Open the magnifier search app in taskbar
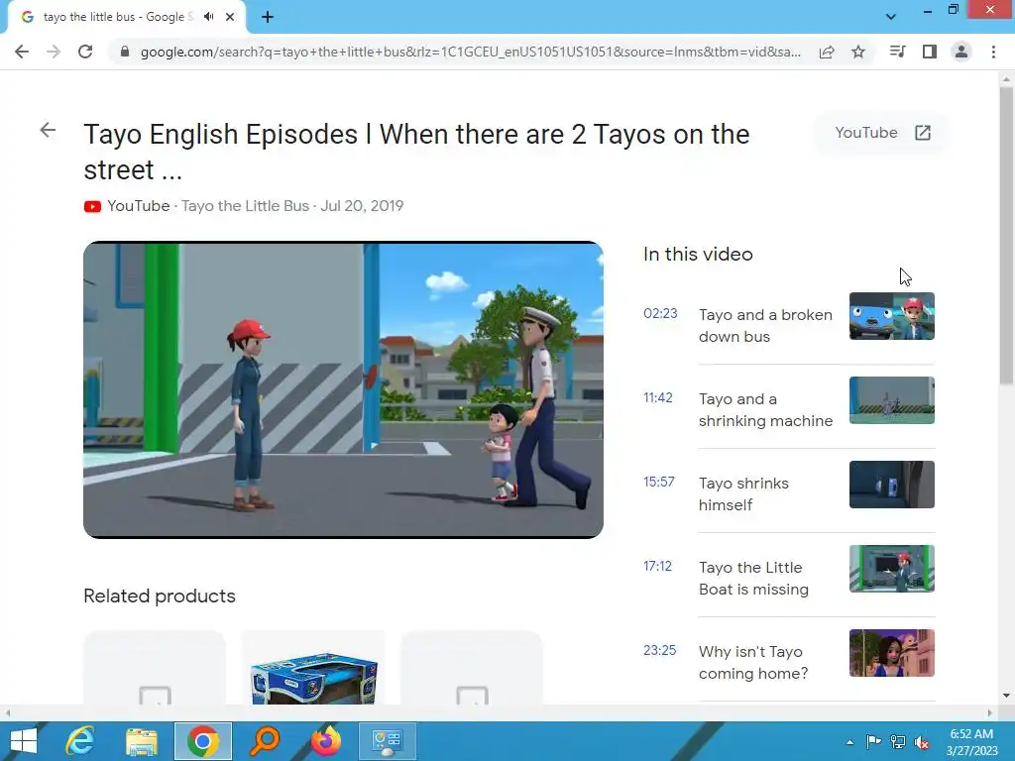 click(265, 741)
